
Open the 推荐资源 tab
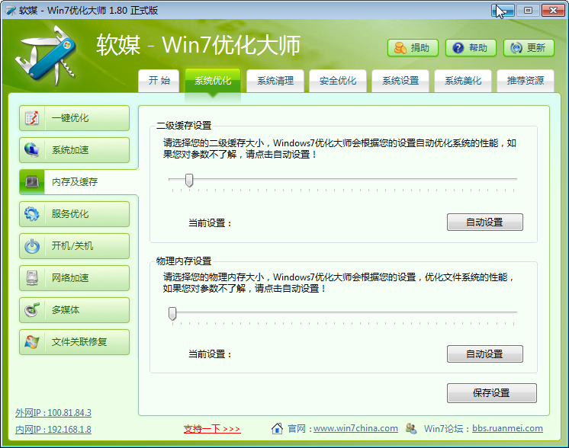[x=525, y=81]
